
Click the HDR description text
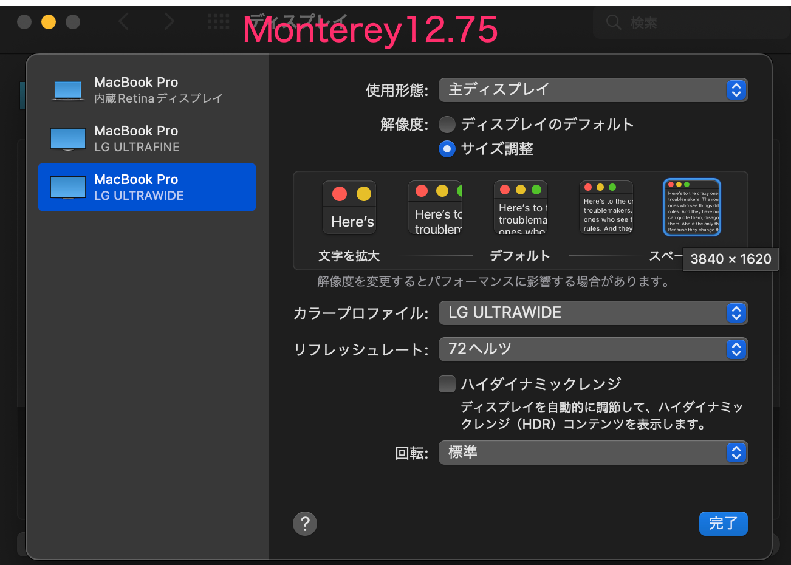601,416
